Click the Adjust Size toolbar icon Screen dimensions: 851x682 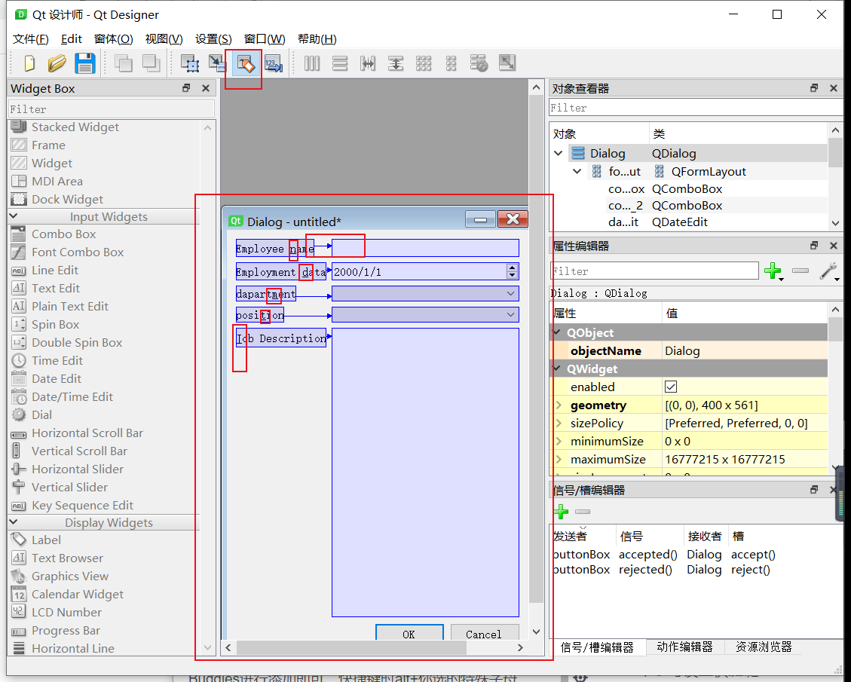(507, 63)
